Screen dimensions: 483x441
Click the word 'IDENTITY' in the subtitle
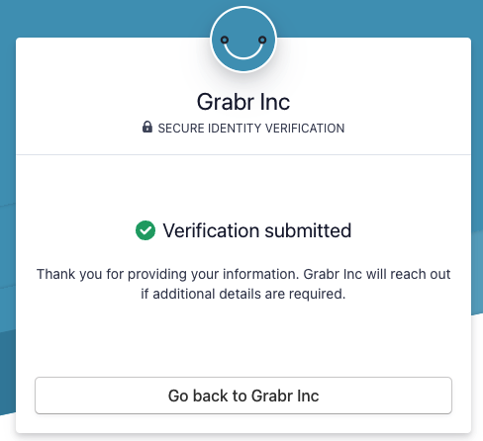click(x=235, y=128)
